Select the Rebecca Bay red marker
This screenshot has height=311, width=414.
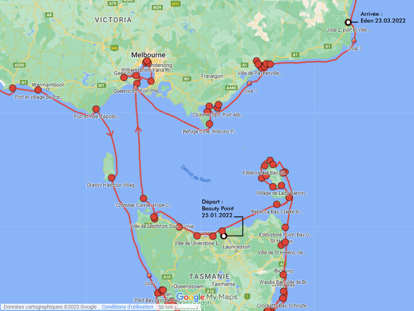click(277, 204)
